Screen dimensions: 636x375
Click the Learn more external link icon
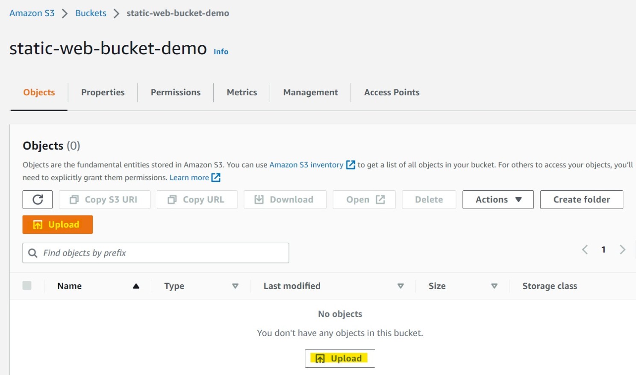(x=216, y=177)
